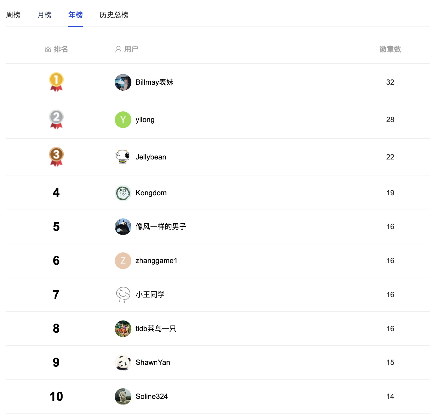Click the silver second-place medal icon
This screenshot has height=415, width=430.
[56, 119]
